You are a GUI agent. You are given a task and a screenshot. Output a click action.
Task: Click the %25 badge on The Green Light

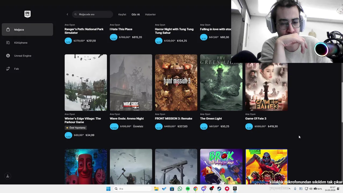click(204, 127)
